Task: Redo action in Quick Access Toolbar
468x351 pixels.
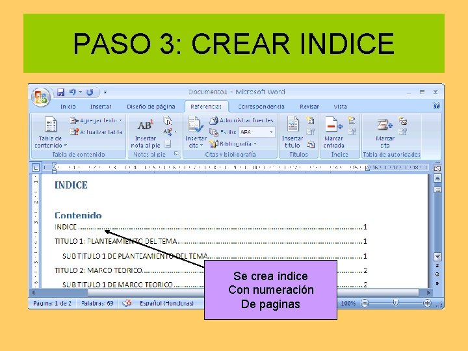Action: click(90, 92)
